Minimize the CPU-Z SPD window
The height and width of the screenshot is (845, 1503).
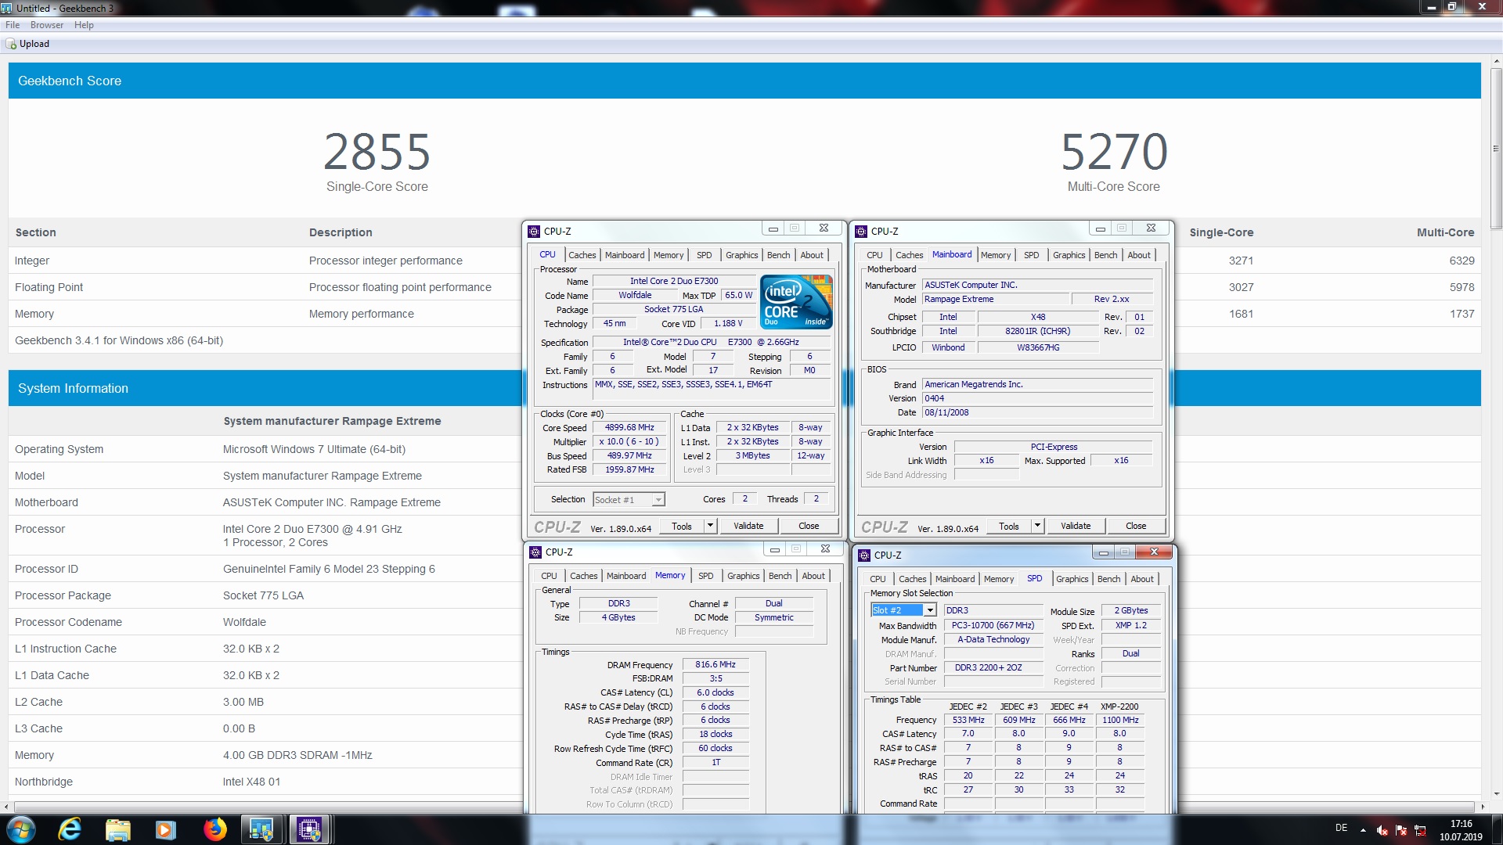[x=1103, y=552]
